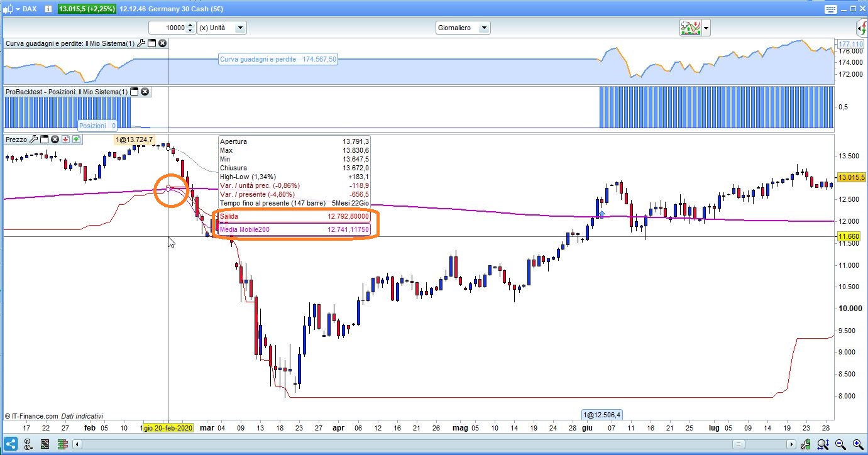Expand the indicators button dropdown arrow
Image resolution: width=868 pixels, height=455 pixels.
click(x=706, y=28)
